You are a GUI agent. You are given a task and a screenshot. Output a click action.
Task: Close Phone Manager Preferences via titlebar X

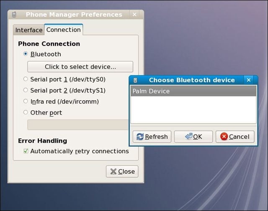click(x=134, y=15)
